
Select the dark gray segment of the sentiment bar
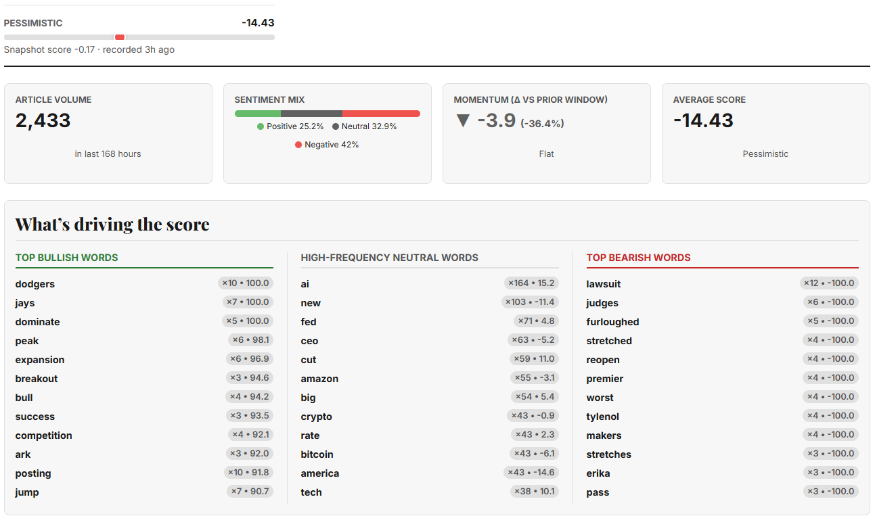coord(311,114)
